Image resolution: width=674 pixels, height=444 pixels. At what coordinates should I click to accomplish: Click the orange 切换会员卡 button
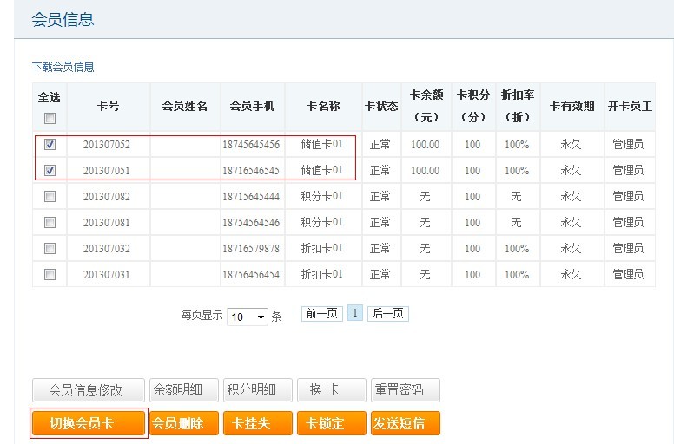click(x=88, y=423)
